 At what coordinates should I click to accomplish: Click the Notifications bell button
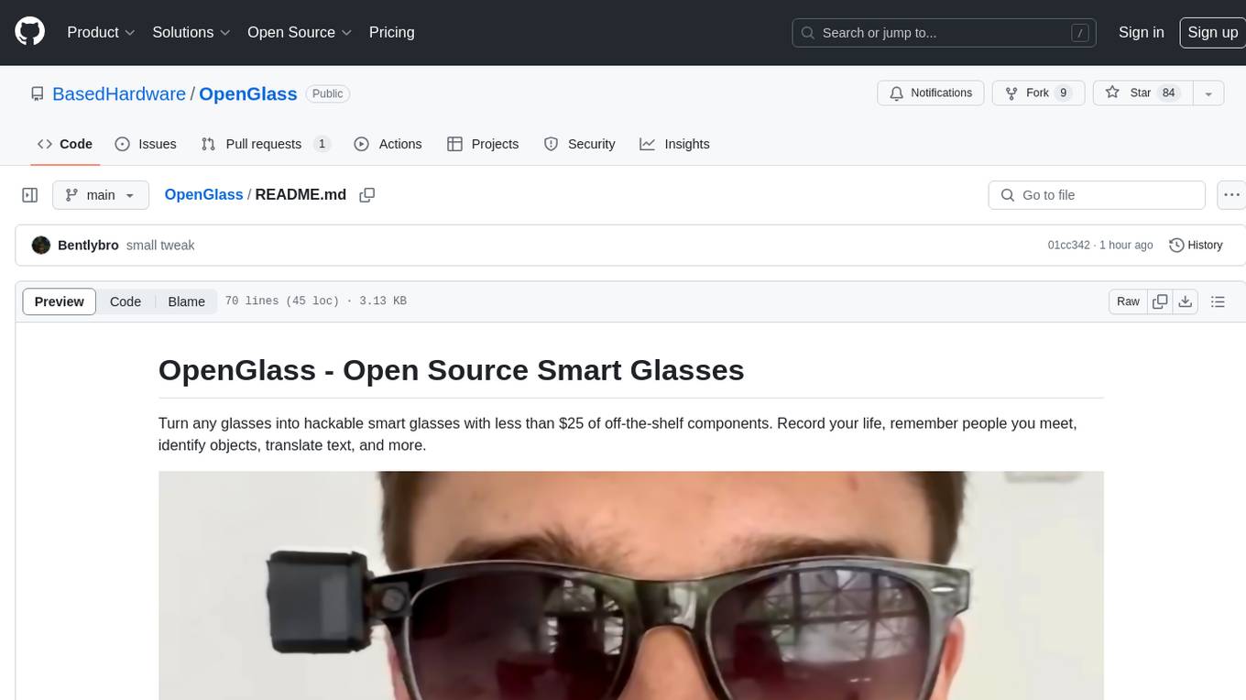[931, 93]
